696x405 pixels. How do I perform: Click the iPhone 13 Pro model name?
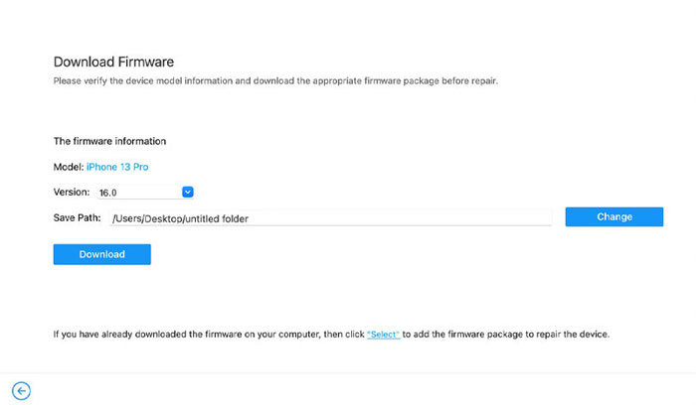tap(124, 167)
